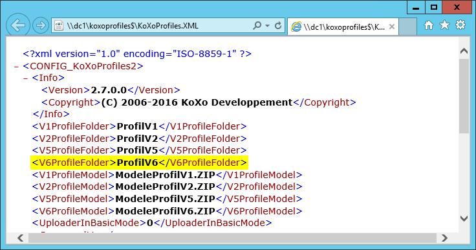476x250 pixels.
Task: Click the XML page icon in address bar
Action: [x=59, y=25]
